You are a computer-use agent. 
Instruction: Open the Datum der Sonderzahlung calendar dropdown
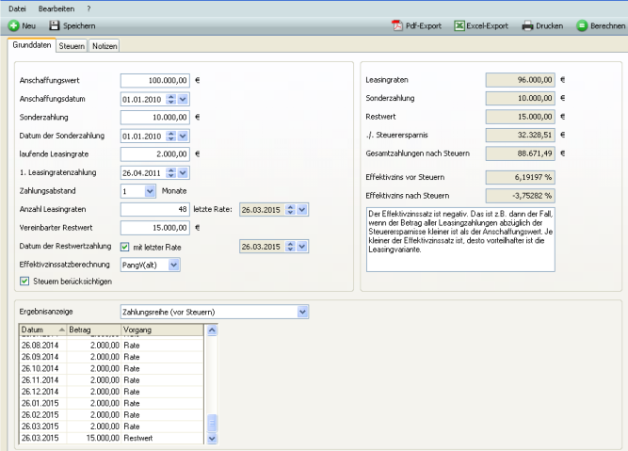click(184, 136)
